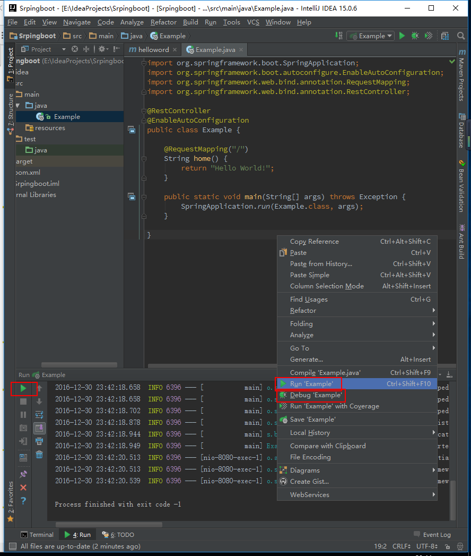
Task: Open the Analyze menu in the menu bar
Action: click(x=132, y=22)
